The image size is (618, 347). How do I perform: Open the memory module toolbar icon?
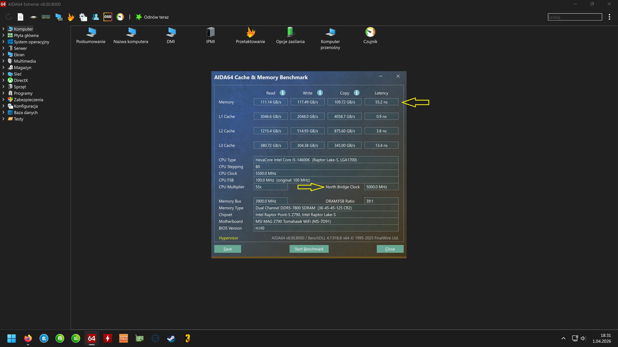46,17
